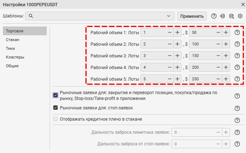This screenshot has width=246, height=153.
Task: Switch to the Кластеры section
Action: (x=15, y=57)
